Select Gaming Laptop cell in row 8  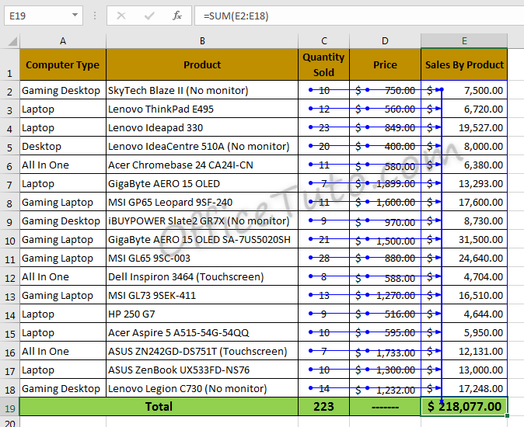coord(63,202)
